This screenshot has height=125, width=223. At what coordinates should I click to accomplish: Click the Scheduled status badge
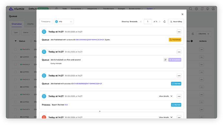click(x=175, y=60)
